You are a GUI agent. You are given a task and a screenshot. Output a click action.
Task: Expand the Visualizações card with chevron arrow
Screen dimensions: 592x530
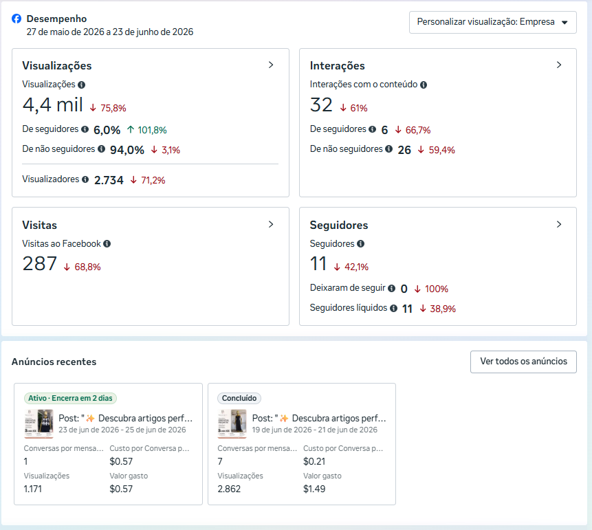click(x=271, y=65)
